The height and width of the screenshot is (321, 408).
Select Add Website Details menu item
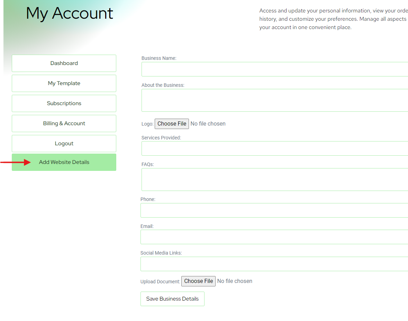pyautogui.click(x=64, y=162)
